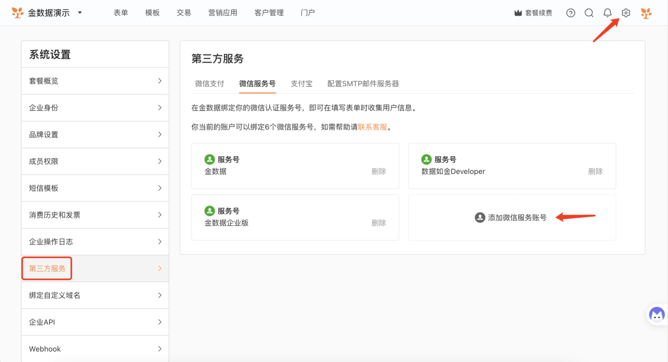Click the crown icon beside 套餐续费
Screen dimensions: 668x362
518,13
